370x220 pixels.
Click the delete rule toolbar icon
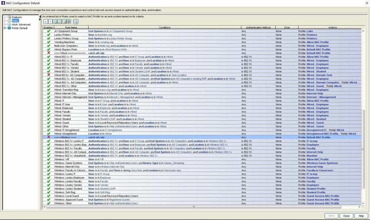point(64,22)
